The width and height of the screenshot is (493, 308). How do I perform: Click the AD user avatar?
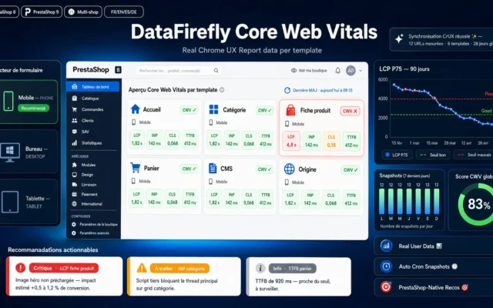point(350,70)
